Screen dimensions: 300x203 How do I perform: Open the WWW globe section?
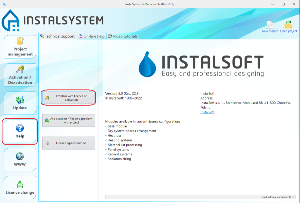point(20,160)
